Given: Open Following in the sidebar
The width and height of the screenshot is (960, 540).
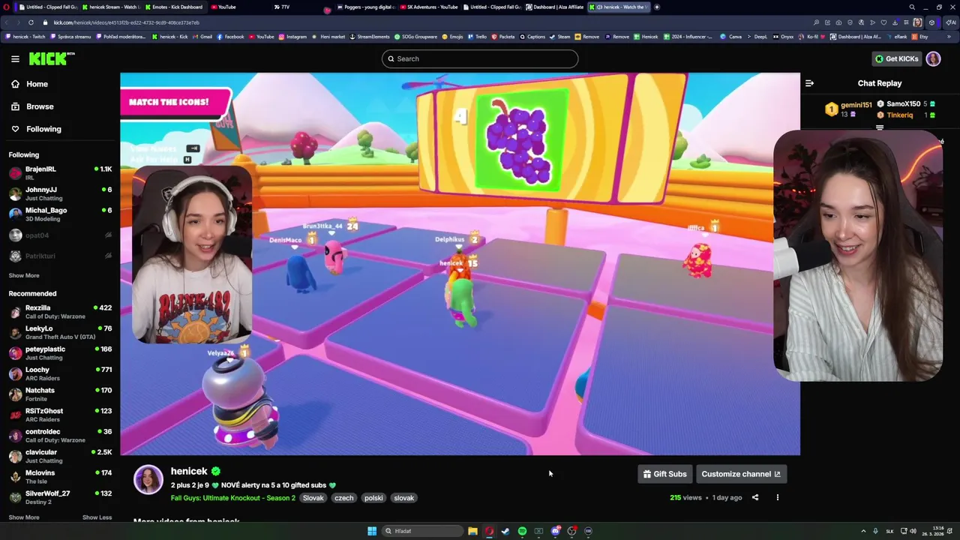Looking at the screenshot, I should 43,129.
